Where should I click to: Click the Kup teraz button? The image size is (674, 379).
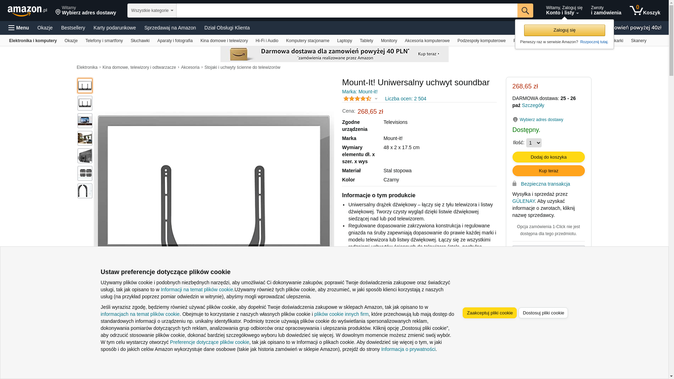pyautogui.click(x=548, y=171)
